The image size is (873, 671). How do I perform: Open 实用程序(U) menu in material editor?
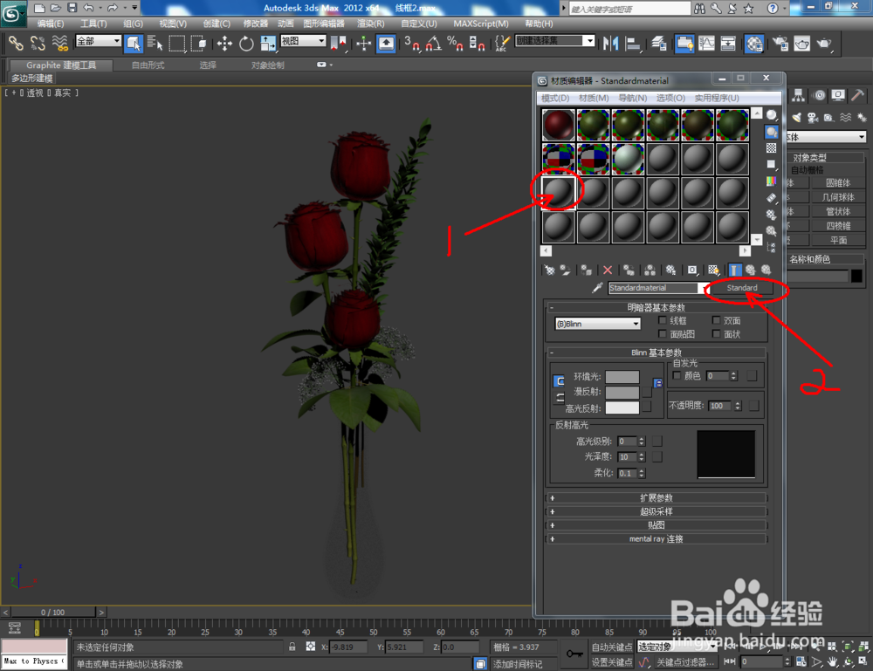[717, 98]
